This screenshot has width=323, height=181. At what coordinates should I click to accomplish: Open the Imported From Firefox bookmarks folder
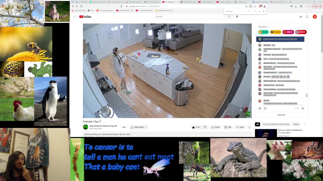165,11
